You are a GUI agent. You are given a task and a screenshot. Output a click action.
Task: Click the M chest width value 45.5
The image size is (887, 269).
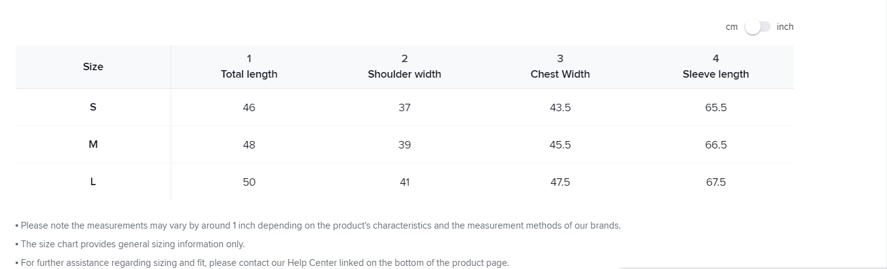(x=560, y=145)
